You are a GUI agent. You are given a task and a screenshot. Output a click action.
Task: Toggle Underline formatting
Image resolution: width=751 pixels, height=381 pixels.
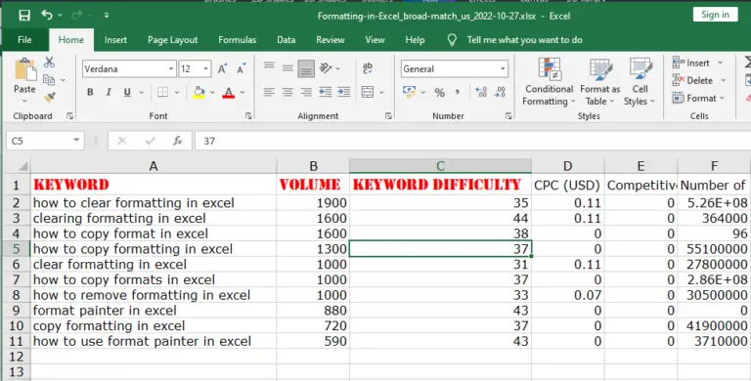(127, 92)
